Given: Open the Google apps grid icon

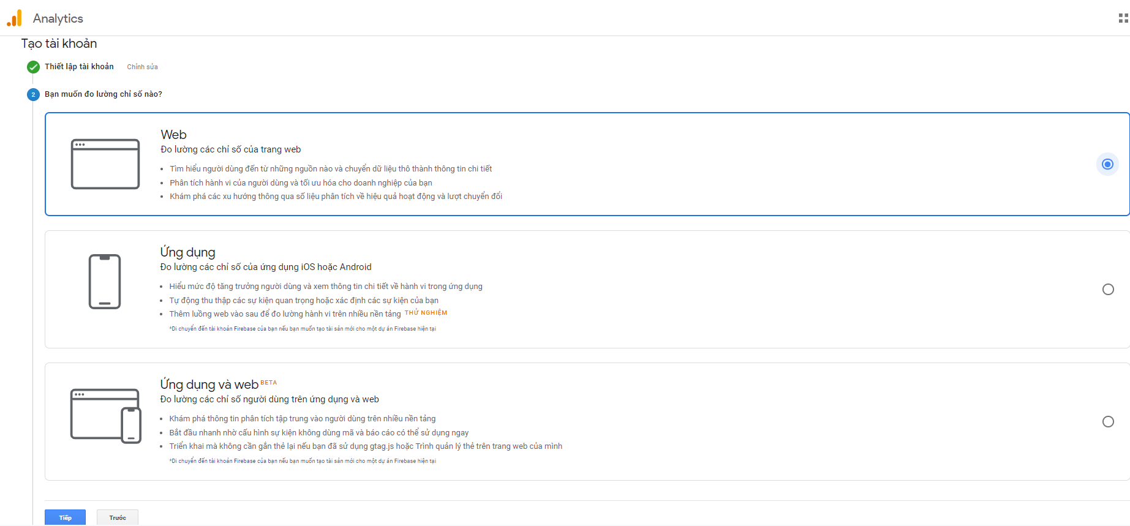Looking at the screenshot, I should coord(1123,18).
